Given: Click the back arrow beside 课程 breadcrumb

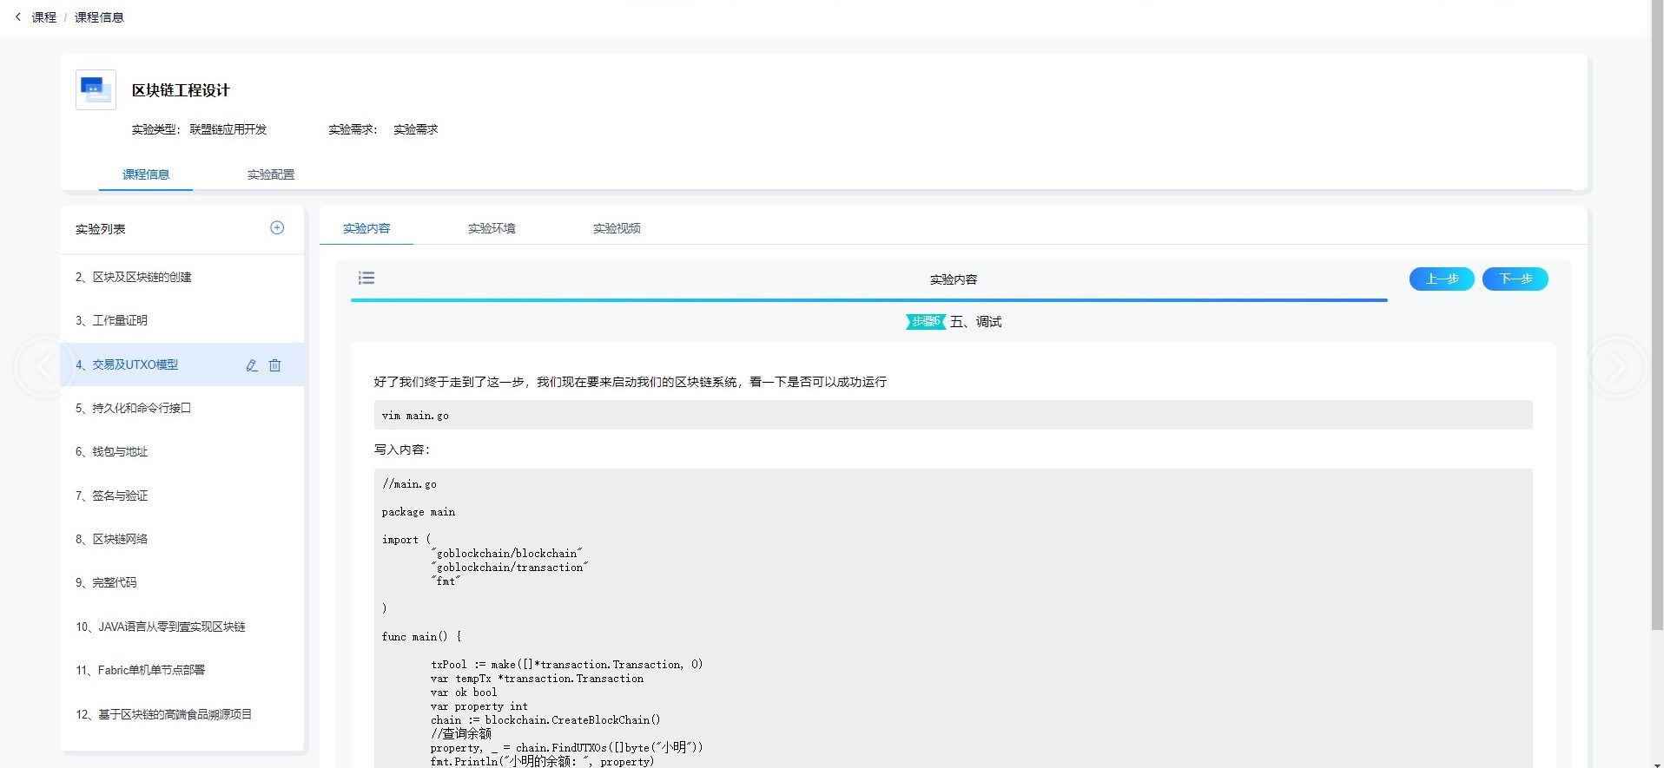Looking at the screenshot, I should 17,16.
